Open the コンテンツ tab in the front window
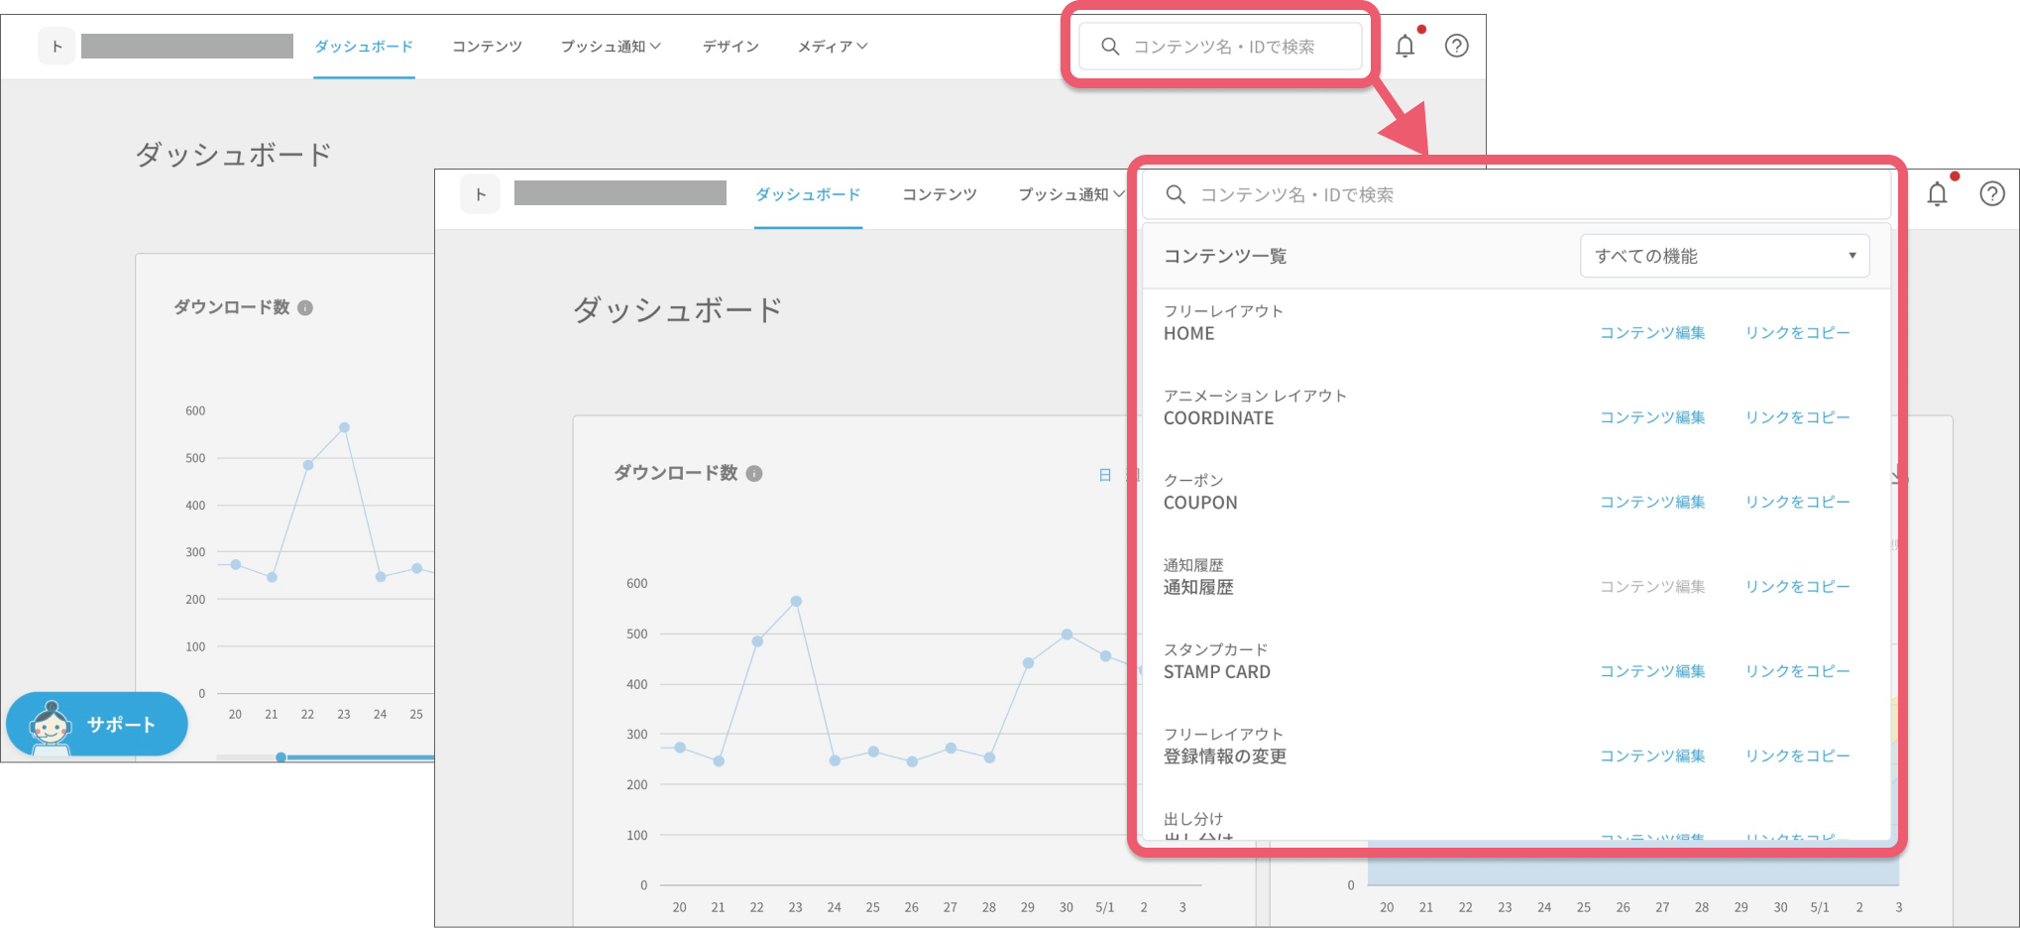This screenshot has height=928, width=2020. [x=940, y=194]
